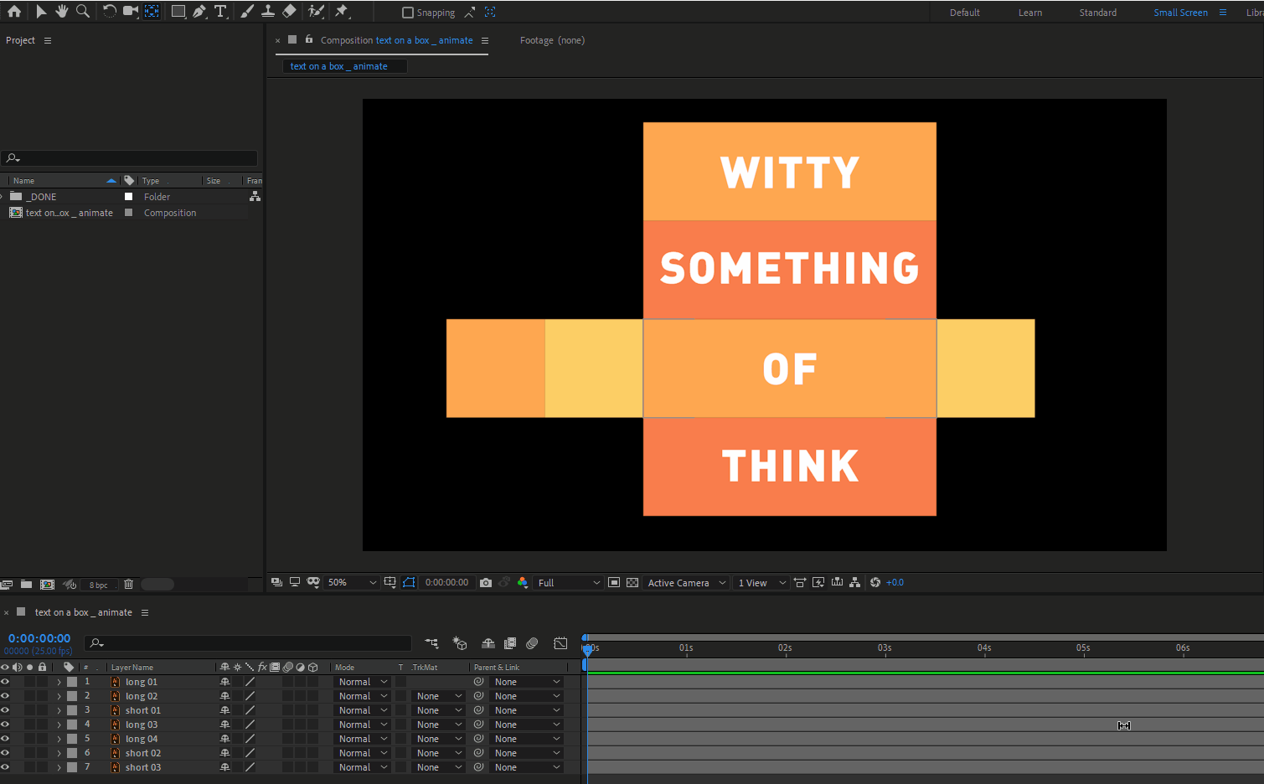The width and height of the screenshot is (1264, 784).
Task: Enable the Snapping checkbox
Action: 408,13
